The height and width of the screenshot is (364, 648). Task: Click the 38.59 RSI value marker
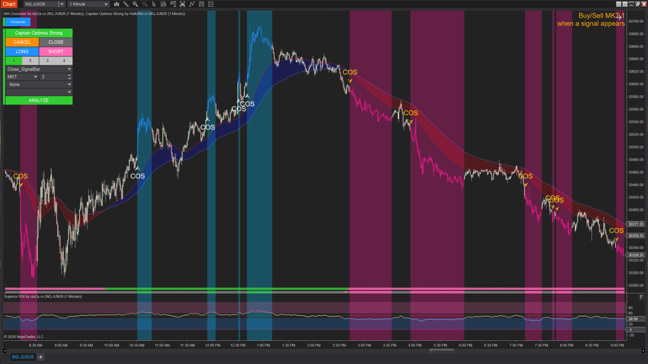(636, 319)
